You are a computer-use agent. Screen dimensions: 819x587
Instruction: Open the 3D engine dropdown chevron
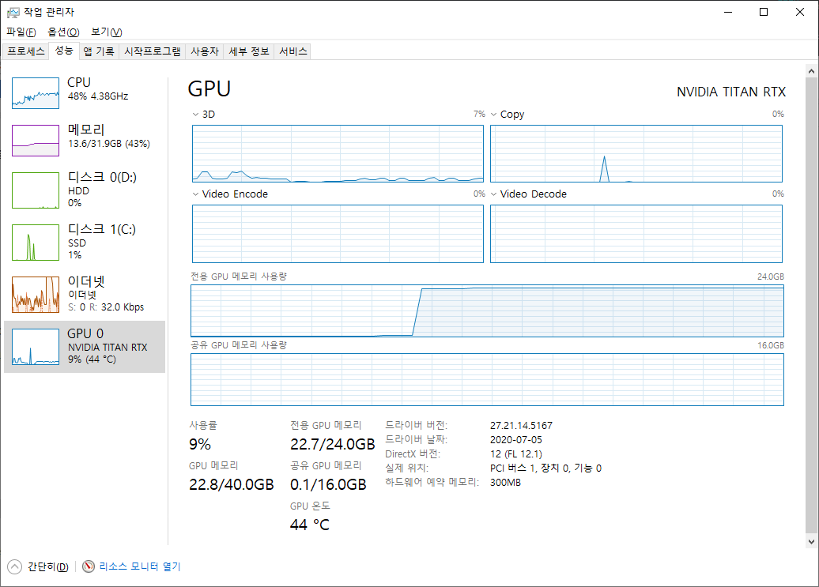(195, 115)
